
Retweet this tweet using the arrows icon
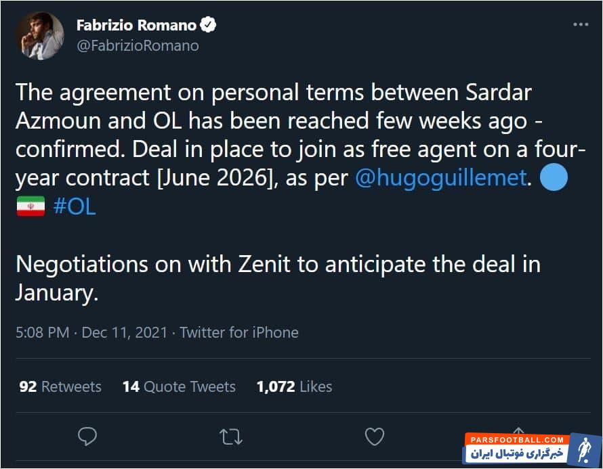coord(231,437)
